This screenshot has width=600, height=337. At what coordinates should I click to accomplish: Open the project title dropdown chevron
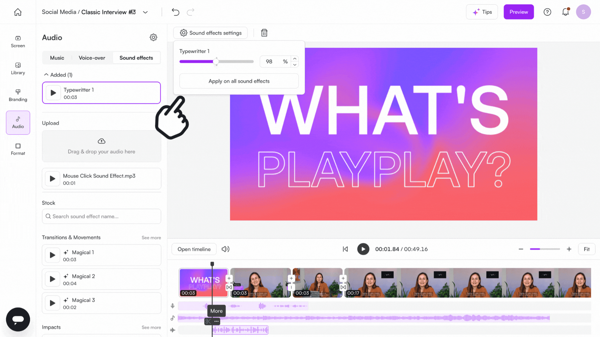pyautogui.click(x=145, y=12)
